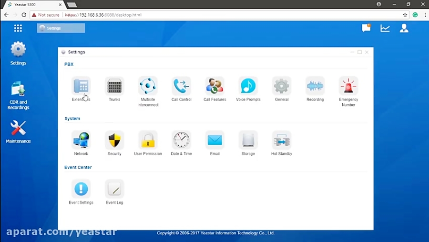Open Voice Prompts settings
This screenshot has height=242, width=429.
point(248,86)
